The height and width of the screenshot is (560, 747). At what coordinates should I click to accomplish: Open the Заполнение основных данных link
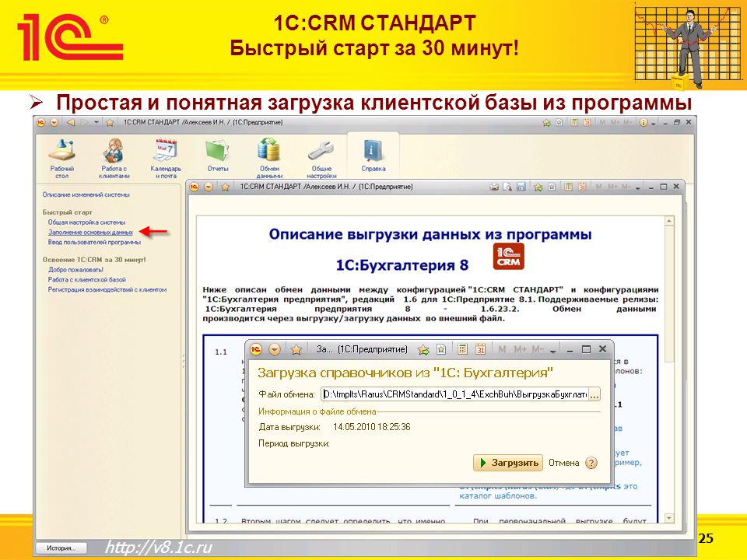[90, 232]
